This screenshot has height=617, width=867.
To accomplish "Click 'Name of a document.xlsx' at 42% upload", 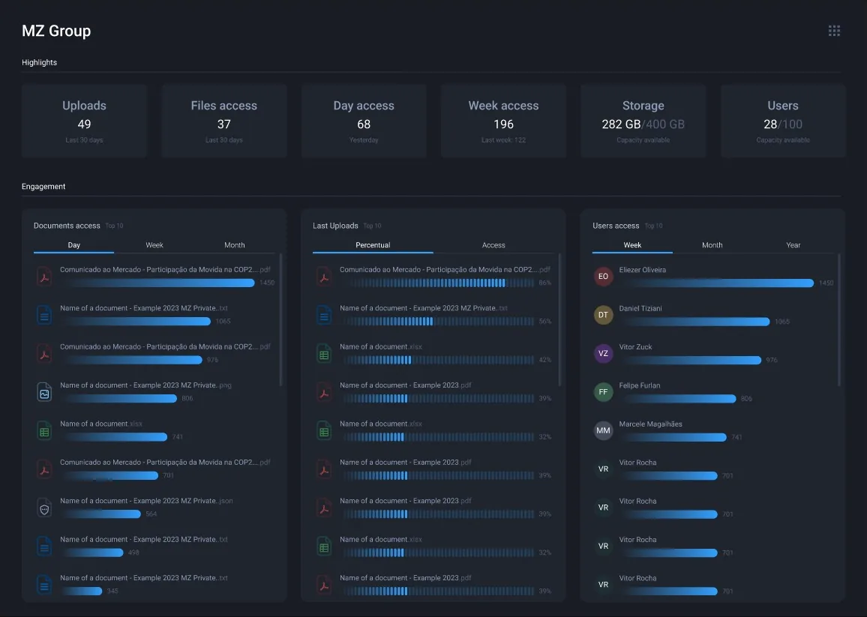I will tap(381, 347).
